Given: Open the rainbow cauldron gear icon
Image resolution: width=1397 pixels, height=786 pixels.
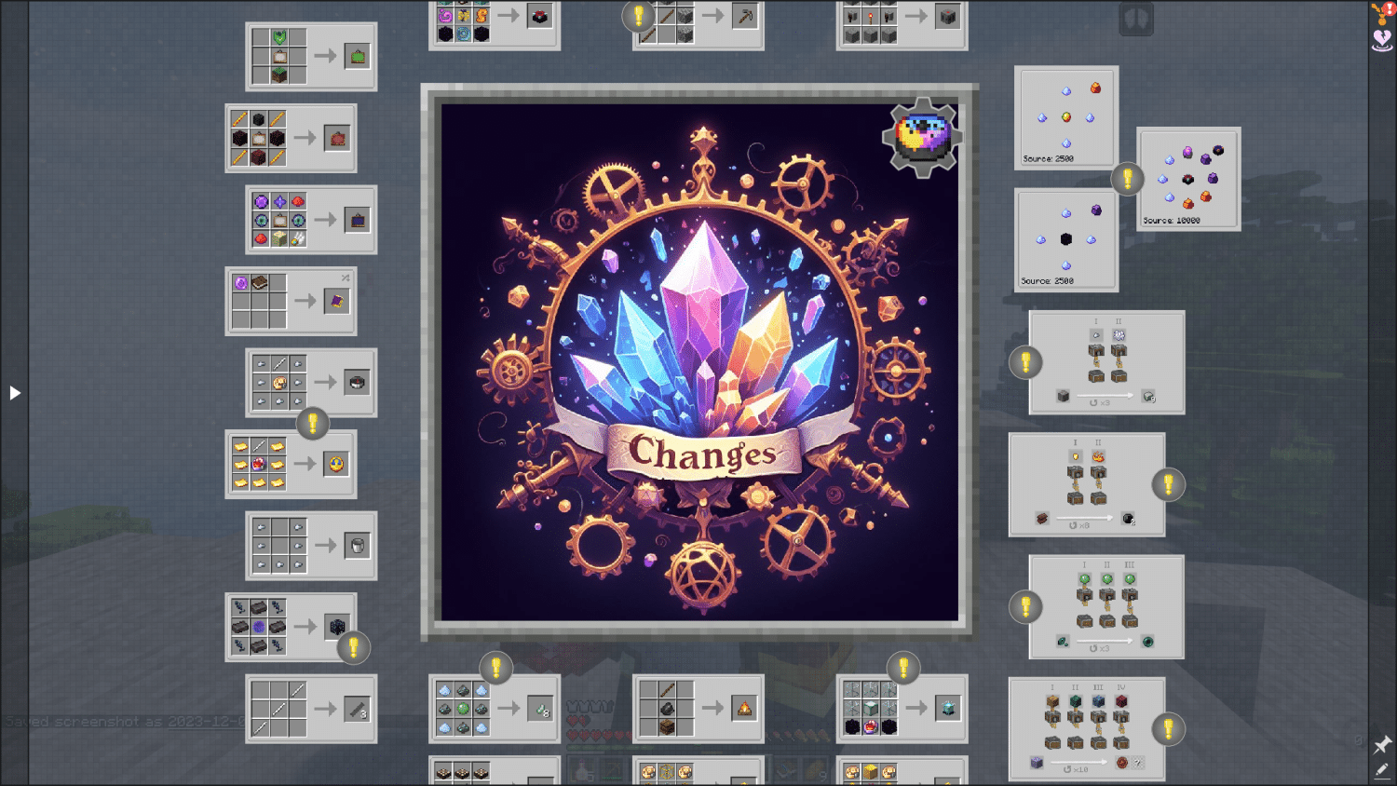Looking at the screenshot, I should coord(922,138).
